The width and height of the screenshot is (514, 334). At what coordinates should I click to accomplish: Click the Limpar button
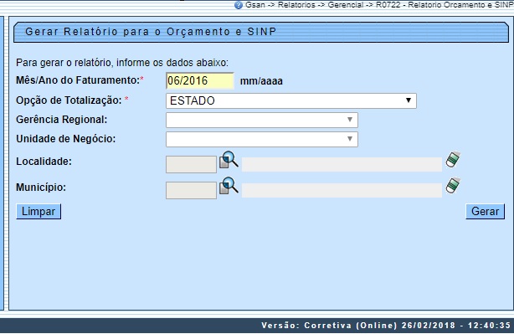tap(39, 212)
